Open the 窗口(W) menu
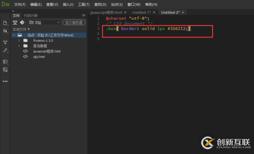Viewport: 254px width, 154px height. click(134, 5)
